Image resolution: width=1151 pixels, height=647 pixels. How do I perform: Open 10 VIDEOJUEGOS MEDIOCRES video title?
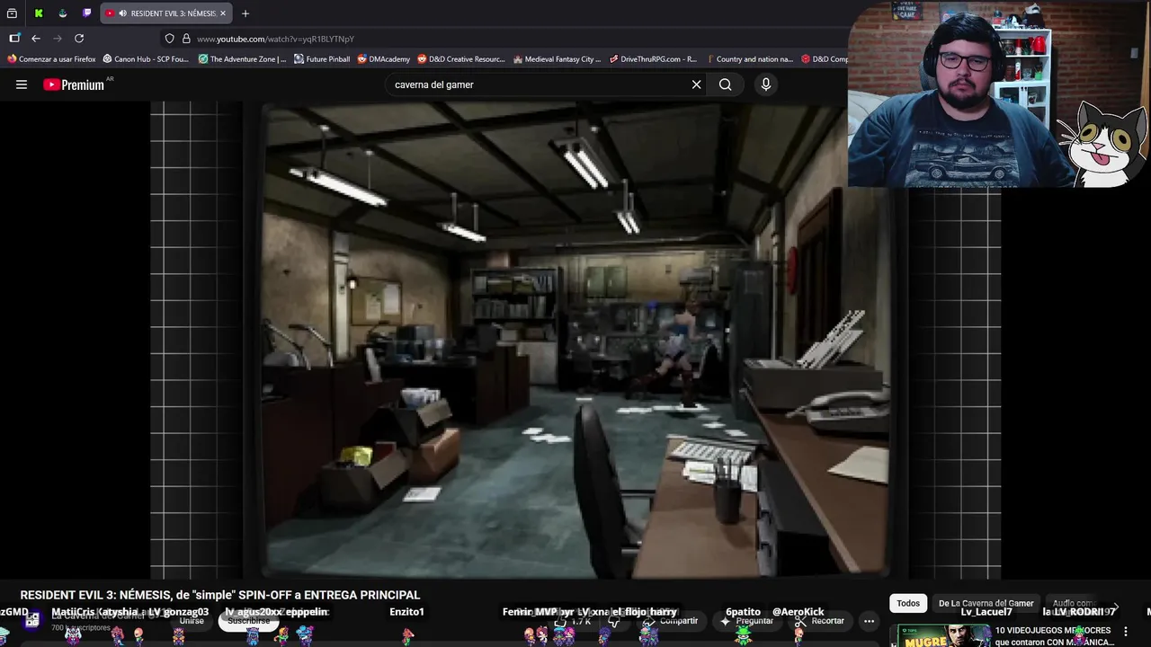click(1053, 636)
